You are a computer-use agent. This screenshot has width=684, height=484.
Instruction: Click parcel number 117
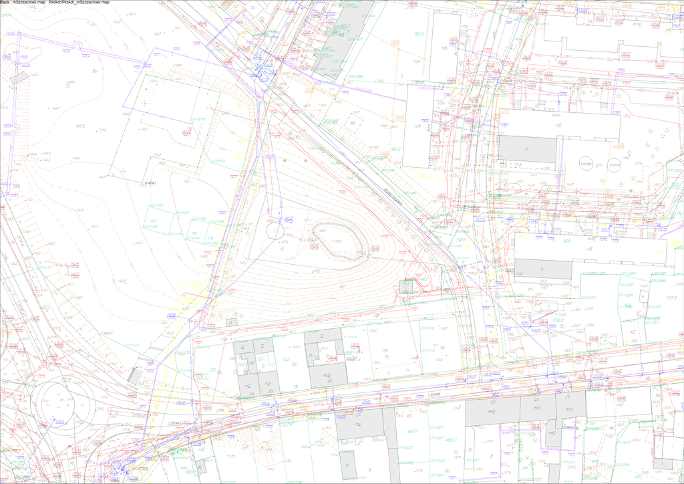coord(152,221)
